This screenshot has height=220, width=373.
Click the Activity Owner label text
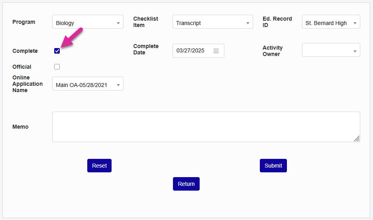pyautogui.click(x=273, y=51)
